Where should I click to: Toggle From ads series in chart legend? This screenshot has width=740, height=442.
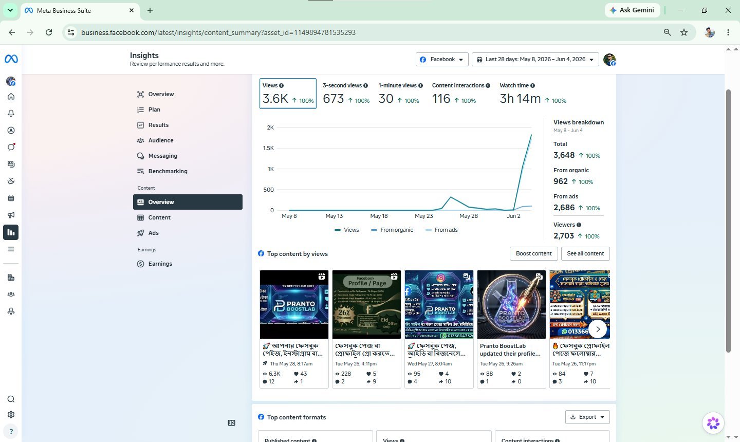pyautogui.click(x=441, y=230)
